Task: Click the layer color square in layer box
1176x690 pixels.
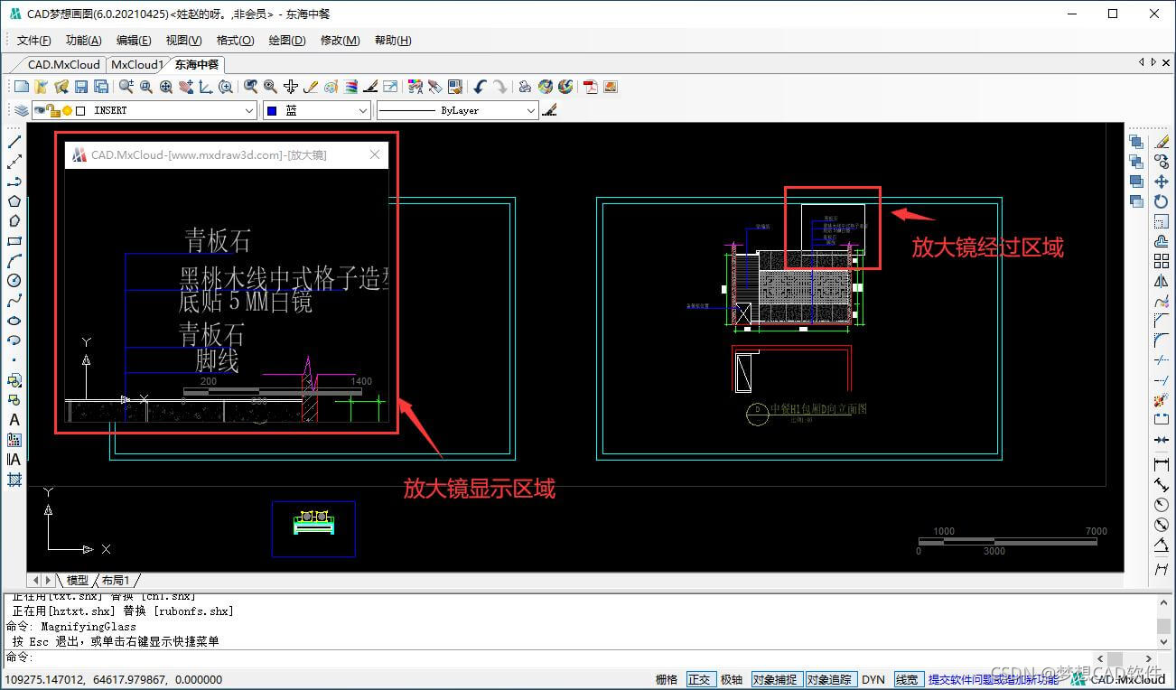Action: point(80,110)
